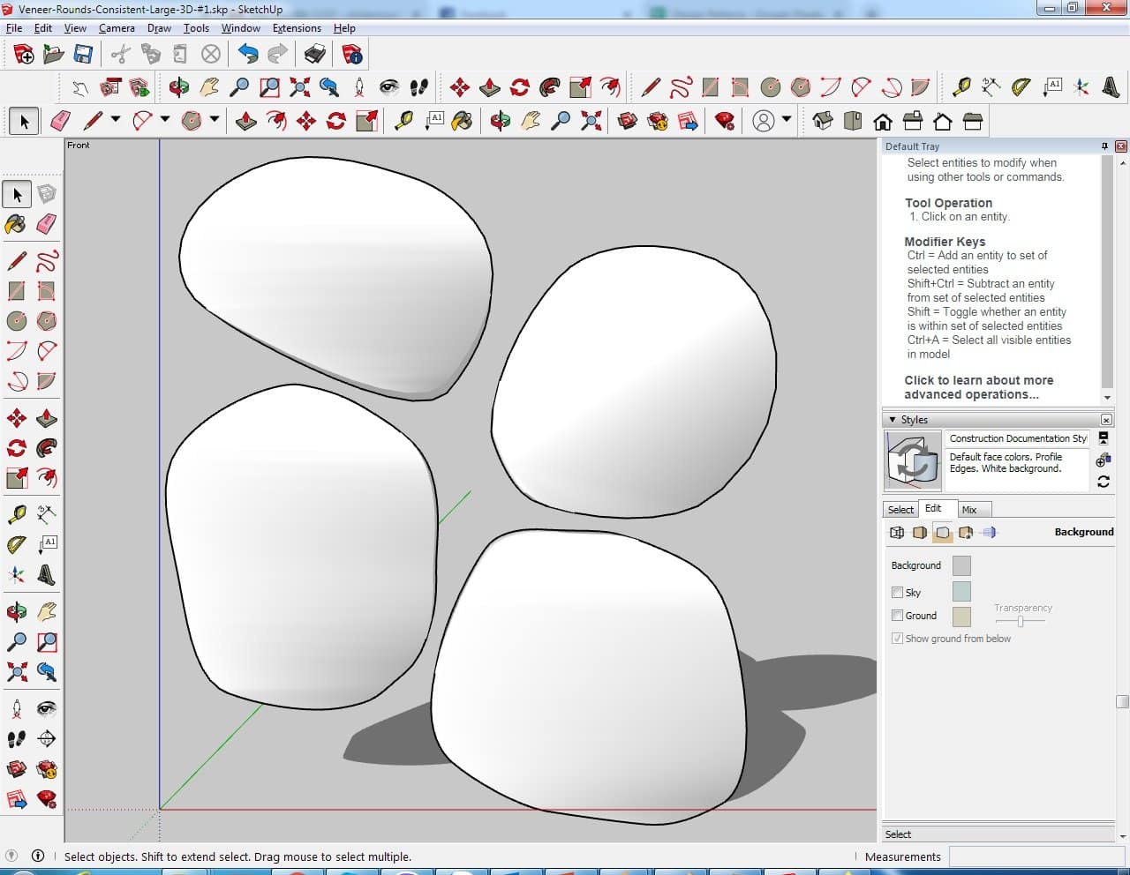
Task: Toggle the Show ground from below checkbox
Action: [898, 639]
